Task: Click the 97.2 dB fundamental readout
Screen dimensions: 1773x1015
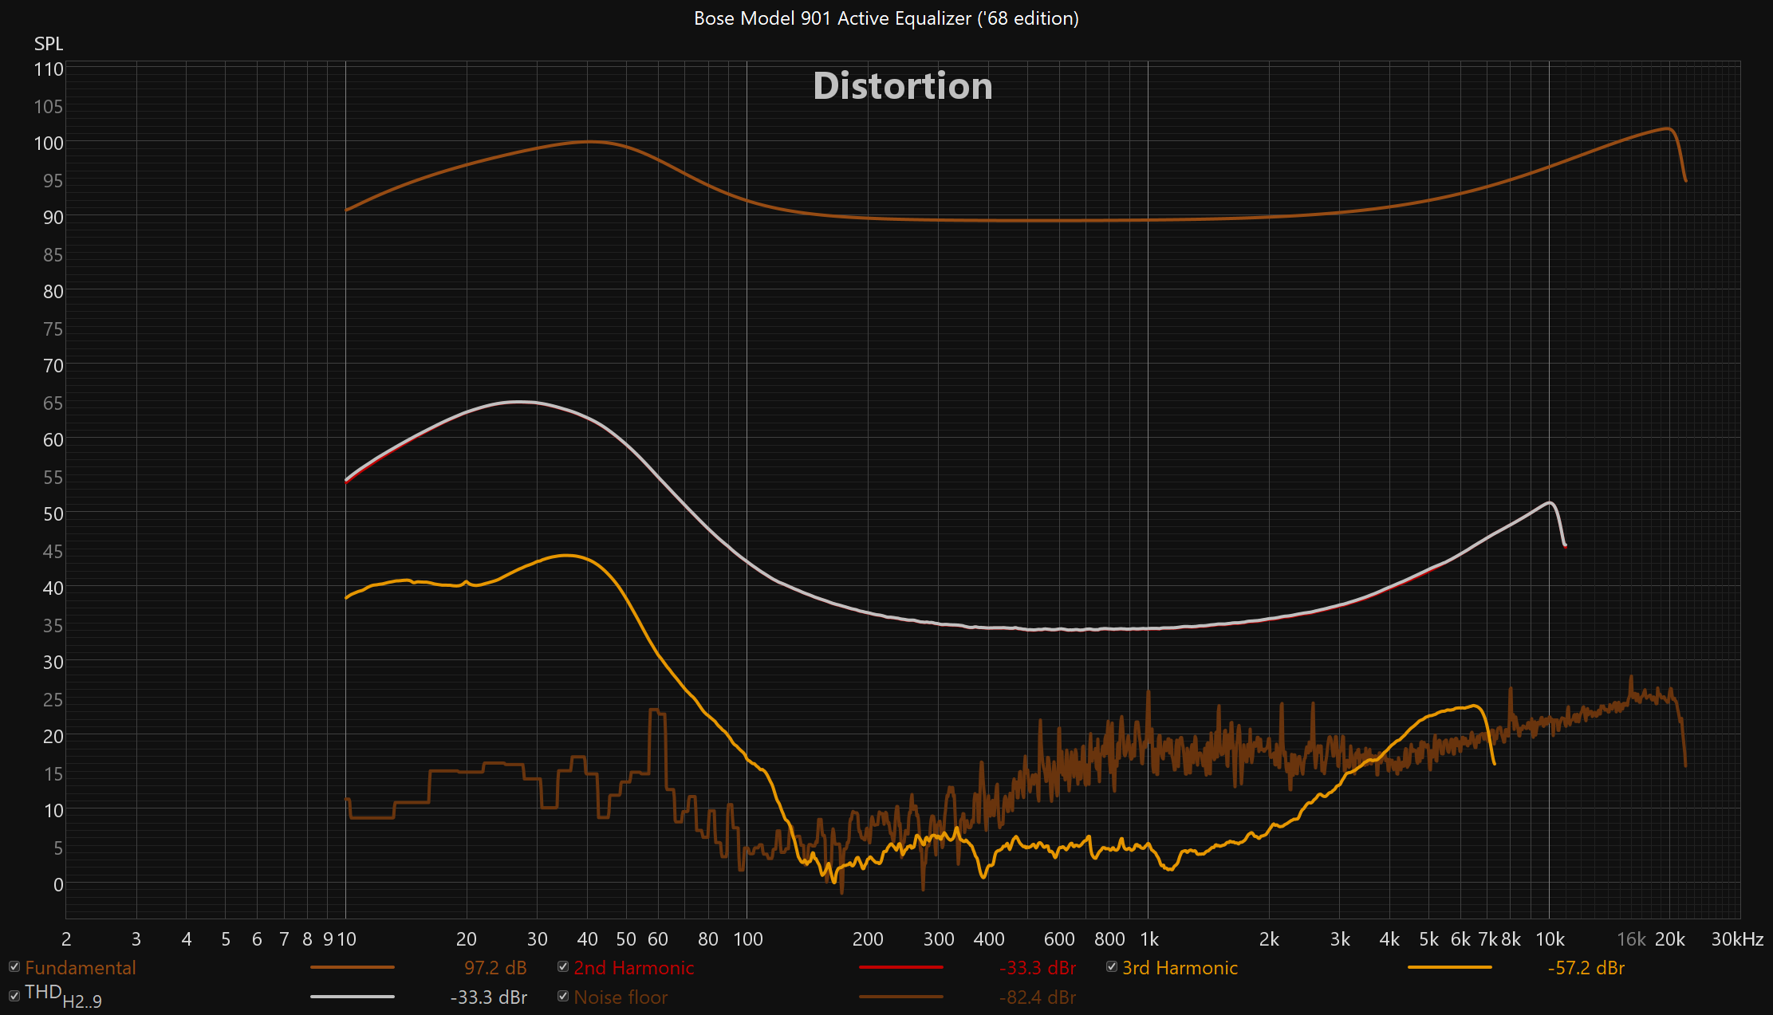Action: (495, 967)
